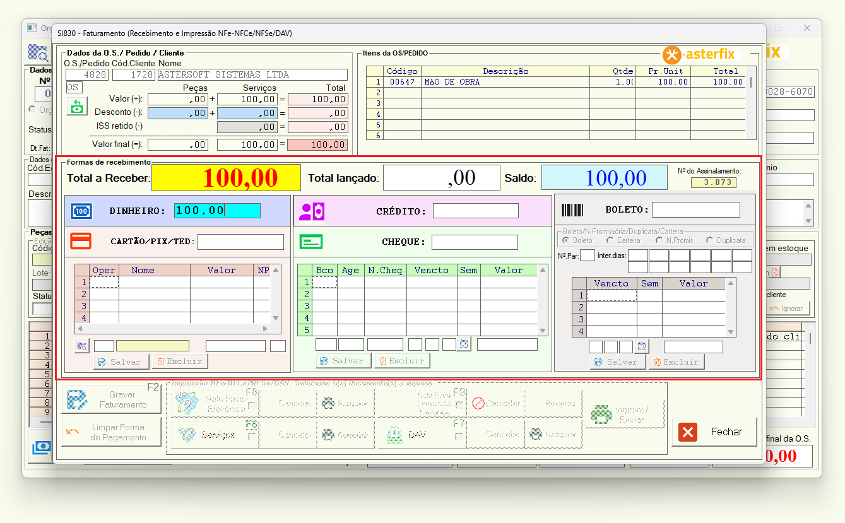Click the cash icon in background window
Screen dimensions: 845x523
42,447
